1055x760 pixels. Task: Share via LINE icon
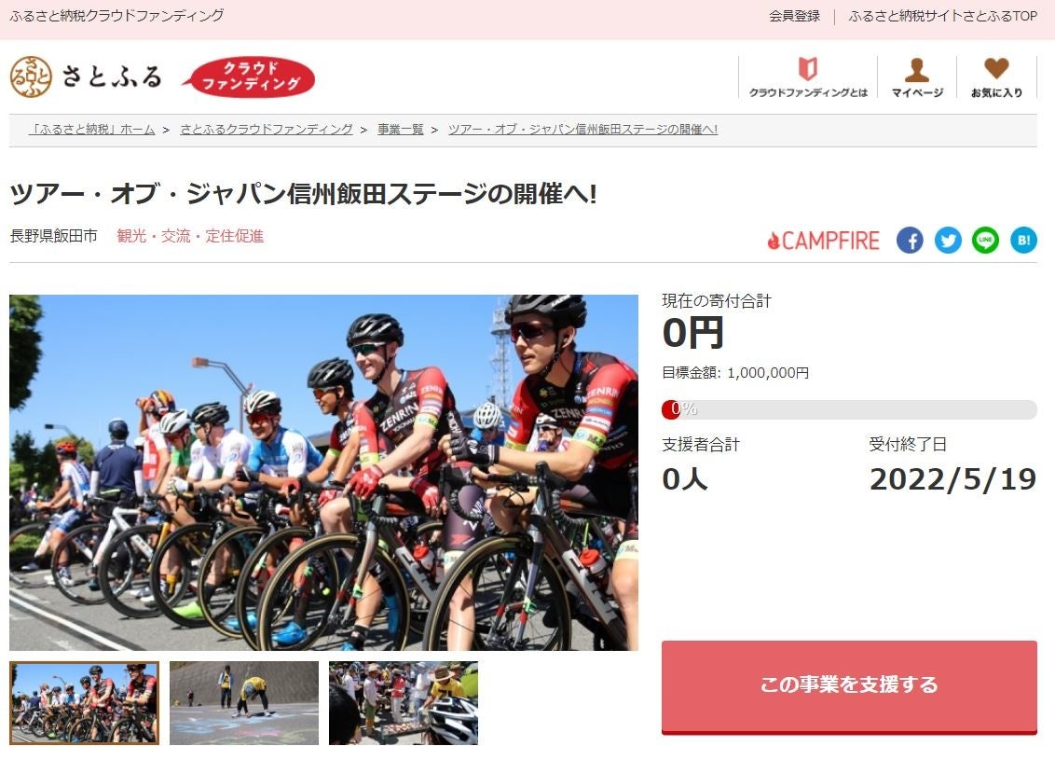[x=986, y=241]
